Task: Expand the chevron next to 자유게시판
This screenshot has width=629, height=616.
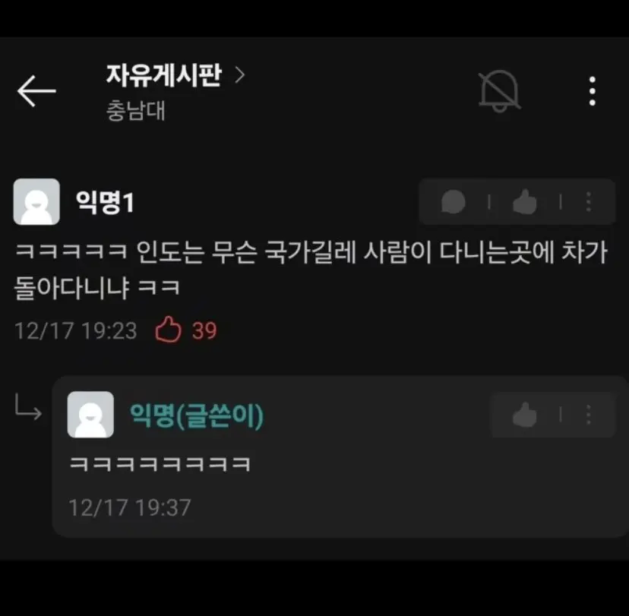Action: (x=239, y=75)
